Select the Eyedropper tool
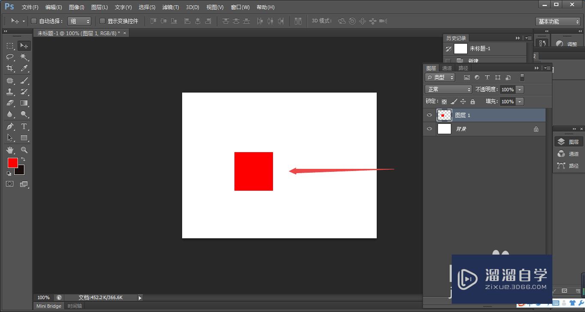The width and height of the screenshot is (585, 312). click(24, 68)
